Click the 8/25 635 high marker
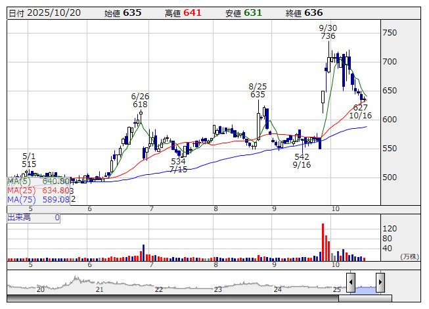The height and width of the screenshot is (309, 429). click(258, 90)
